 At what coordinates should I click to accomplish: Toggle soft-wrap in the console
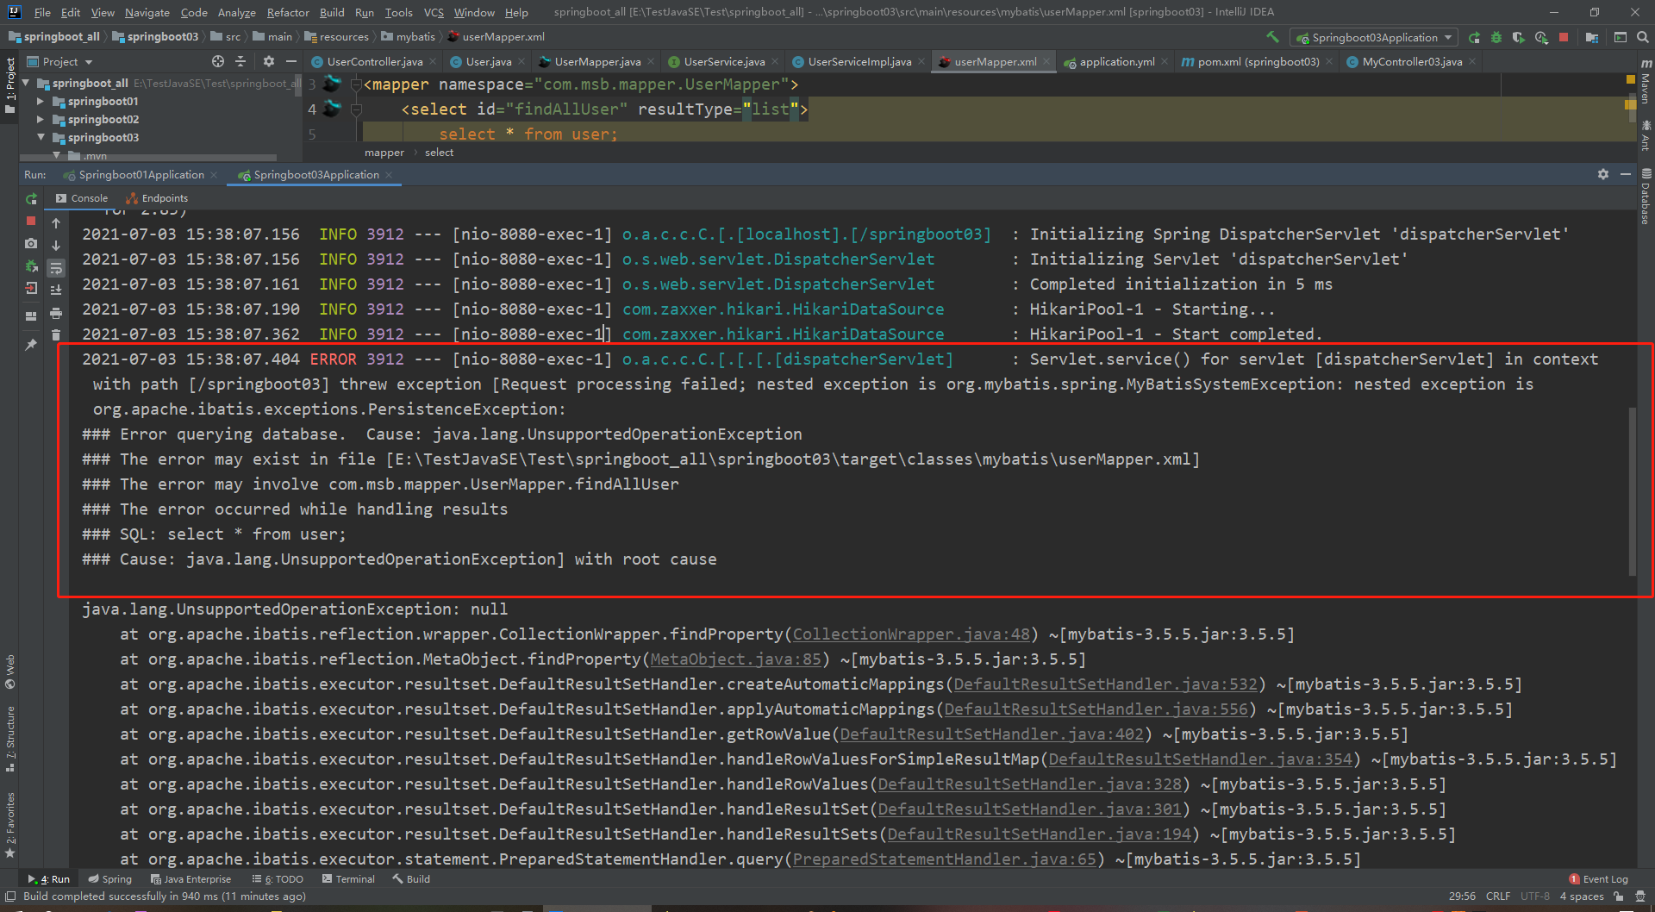pyautogui.click(x=56, y=268)
